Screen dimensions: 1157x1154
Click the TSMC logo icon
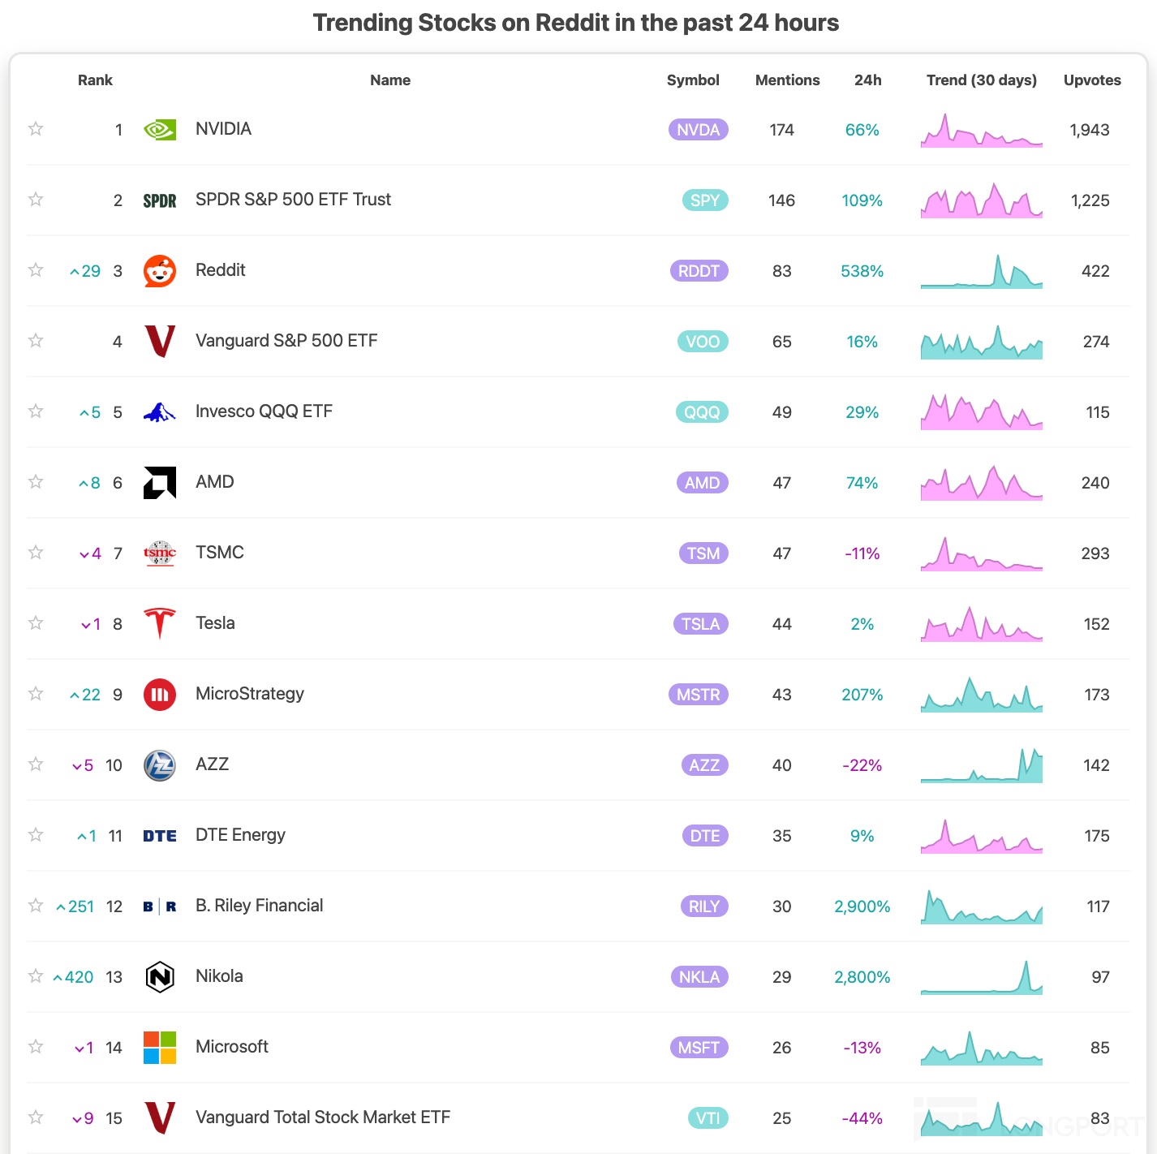click(x=160, y=553)
